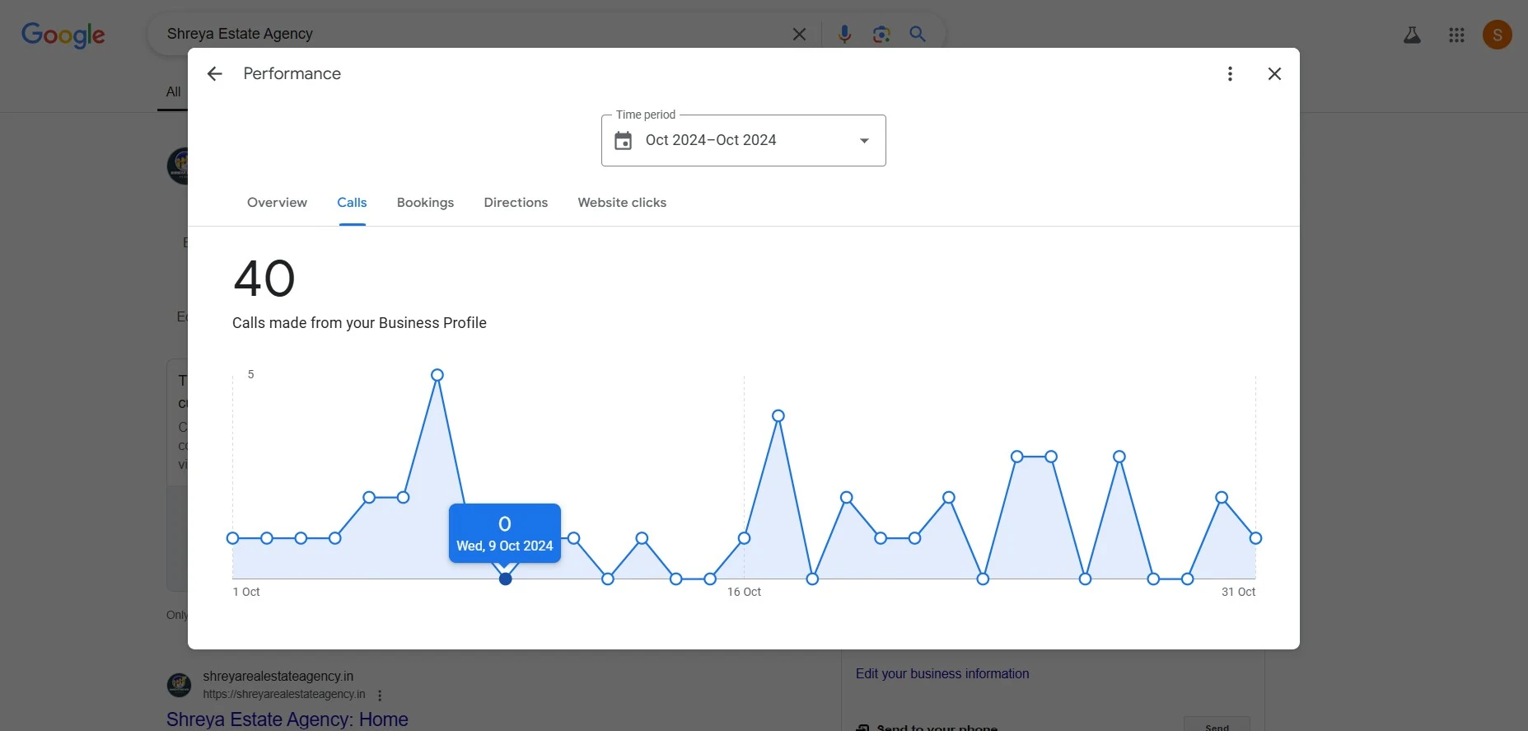Open Google Lens image search
Viewport: 1528px width, 731px height.
[881, 34]
